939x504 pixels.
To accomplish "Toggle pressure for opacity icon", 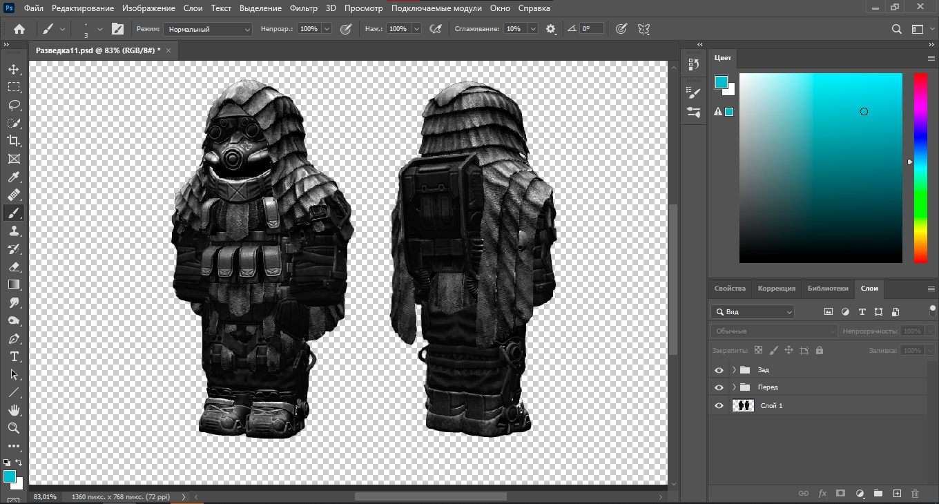I will tap(346, 29).
